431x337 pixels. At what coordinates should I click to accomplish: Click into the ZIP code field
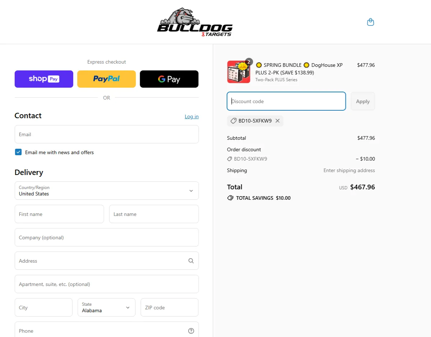pyautogui.click(x=170, y=308)
